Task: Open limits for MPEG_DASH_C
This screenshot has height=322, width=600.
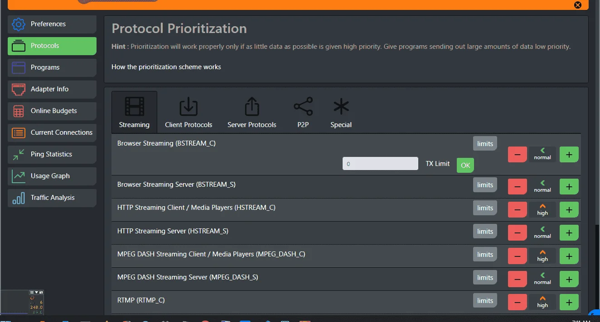Action: (485, 255)
